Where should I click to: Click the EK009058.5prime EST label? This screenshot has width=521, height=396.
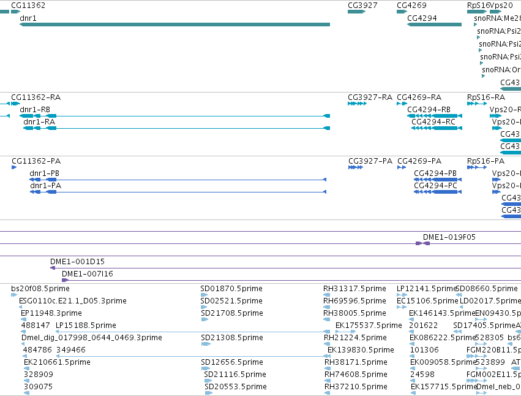tap(443, 362)
